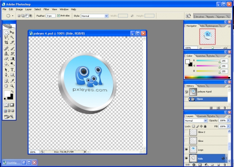The width and height of the screenshot is (234, 167).
Task: Switch to the Channels tab
Action: 201,116
